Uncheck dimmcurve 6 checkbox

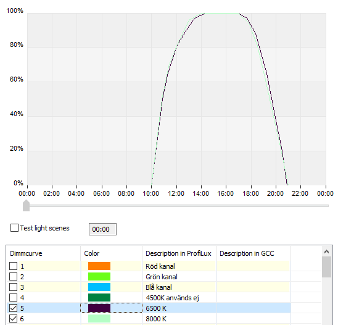tap(13, 319)
